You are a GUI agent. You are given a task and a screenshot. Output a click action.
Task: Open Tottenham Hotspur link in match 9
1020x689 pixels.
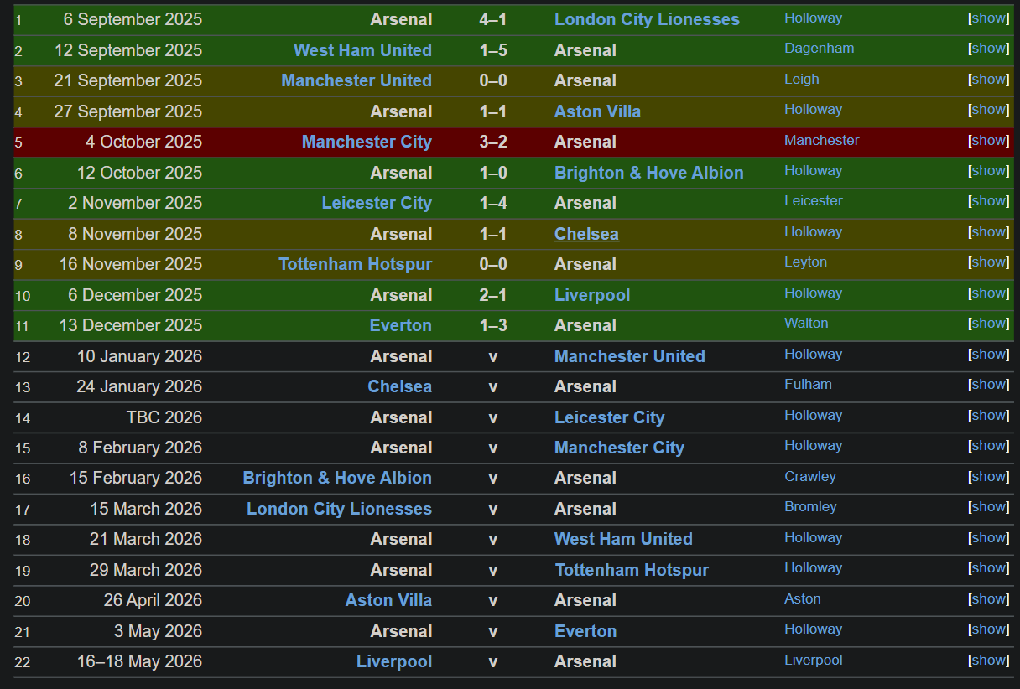pos(355,264)
